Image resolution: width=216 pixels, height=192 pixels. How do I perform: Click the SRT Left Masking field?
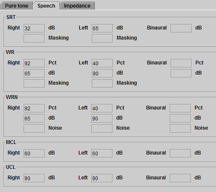(x=102, y=38)
